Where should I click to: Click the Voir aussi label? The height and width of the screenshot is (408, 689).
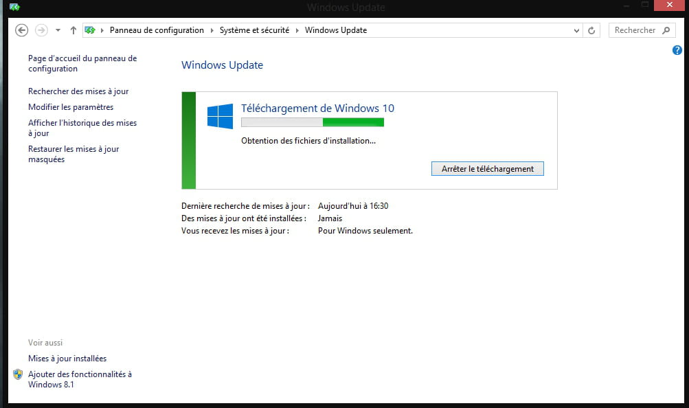click(45, 343)
